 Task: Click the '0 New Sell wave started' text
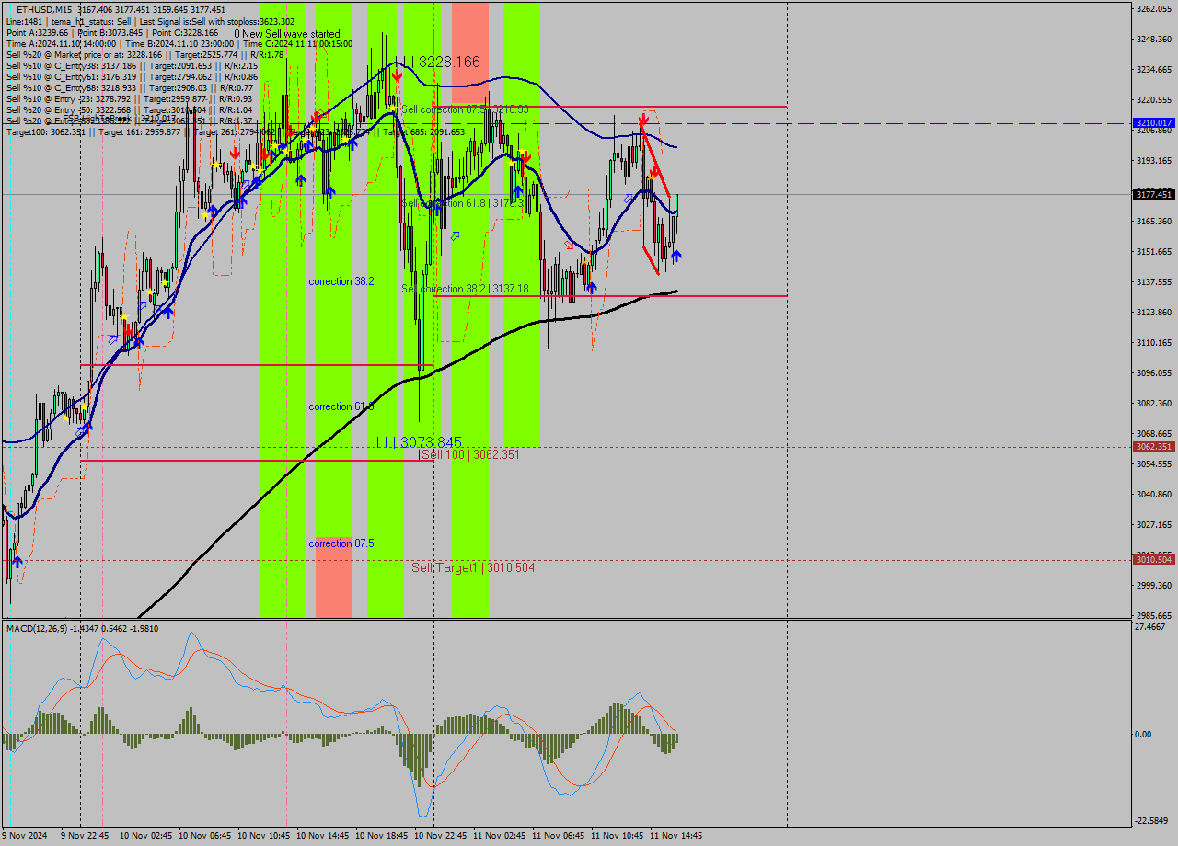coord(287,34)
